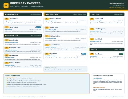Click the "WR ROOM SNAPSHOT" heading
The image size is (128, 99).
(51, 68)
